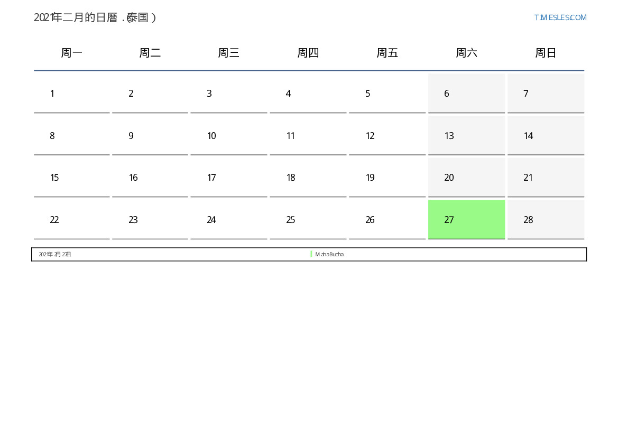Select day 10 in the calendar grid
Image resolution: width=618 pixels, height=437 pixels.
229,136
